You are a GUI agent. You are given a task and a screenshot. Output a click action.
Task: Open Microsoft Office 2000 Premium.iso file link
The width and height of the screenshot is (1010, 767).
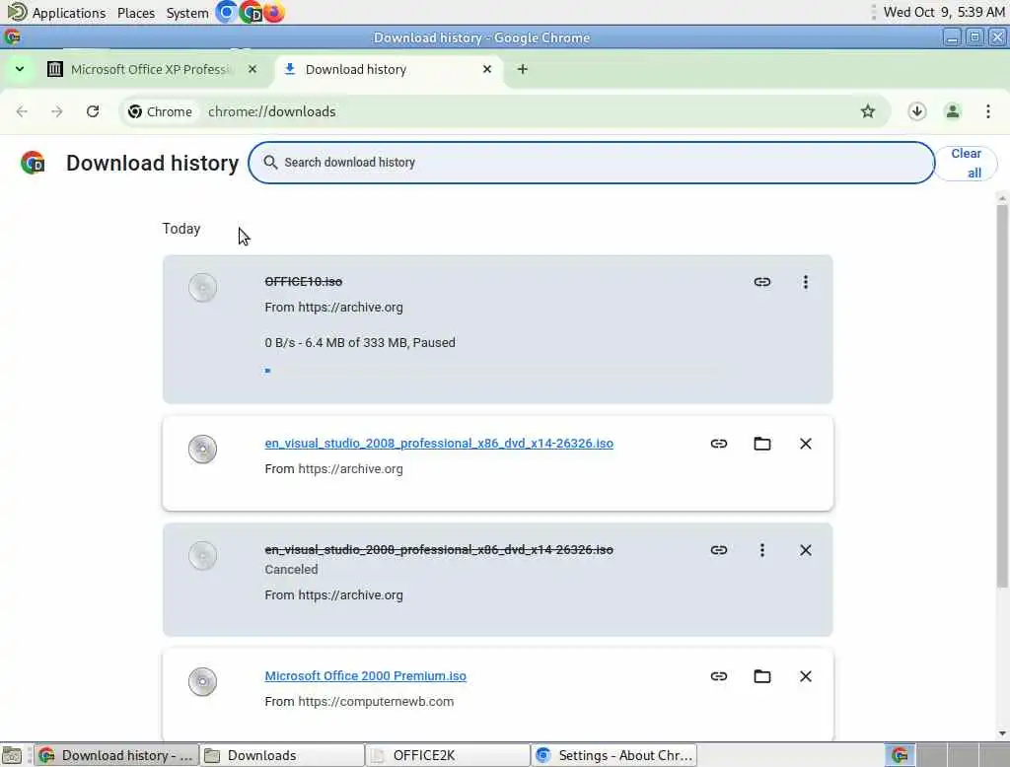pyautogui.click(x=365, y=675)
